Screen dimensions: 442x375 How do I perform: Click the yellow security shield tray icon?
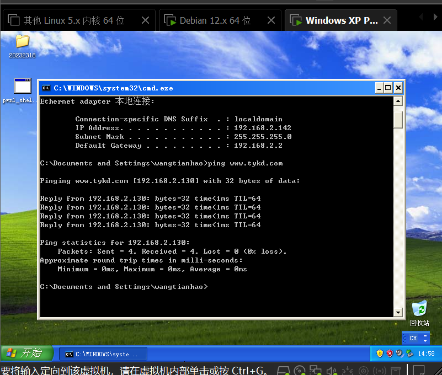click(x=380, y=353)
